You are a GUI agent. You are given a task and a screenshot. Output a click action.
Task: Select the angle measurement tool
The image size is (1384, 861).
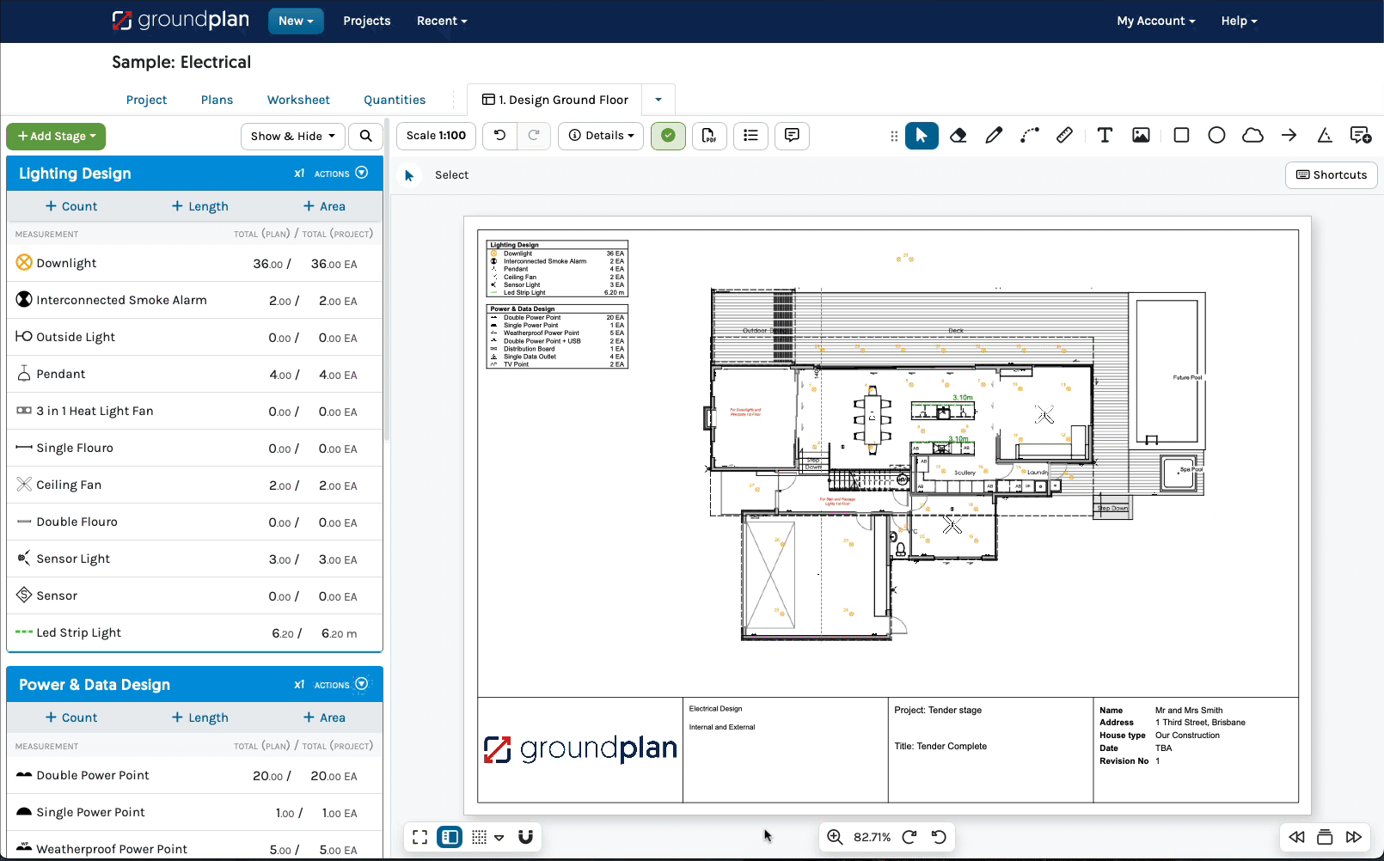pos(1325,136)
